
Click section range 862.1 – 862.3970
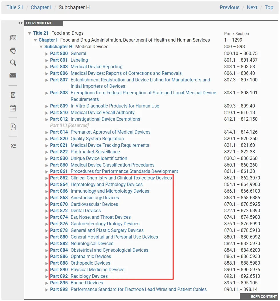point(242,178)
